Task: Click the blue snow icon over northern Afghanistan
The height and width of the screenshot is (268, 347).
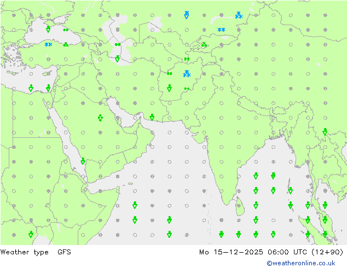Action: coord(187,73)
